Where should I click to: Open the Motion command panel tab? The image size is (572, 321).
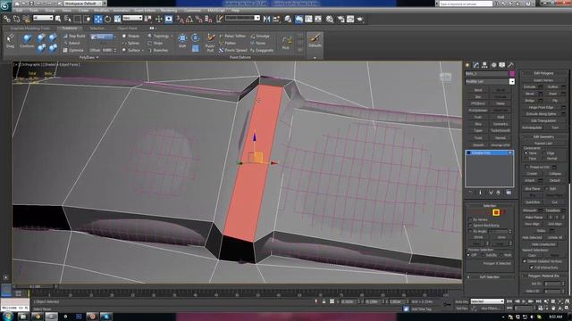[493, 65]
